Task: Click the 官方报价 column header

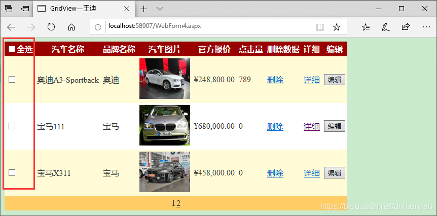Action: coord(214,49)
